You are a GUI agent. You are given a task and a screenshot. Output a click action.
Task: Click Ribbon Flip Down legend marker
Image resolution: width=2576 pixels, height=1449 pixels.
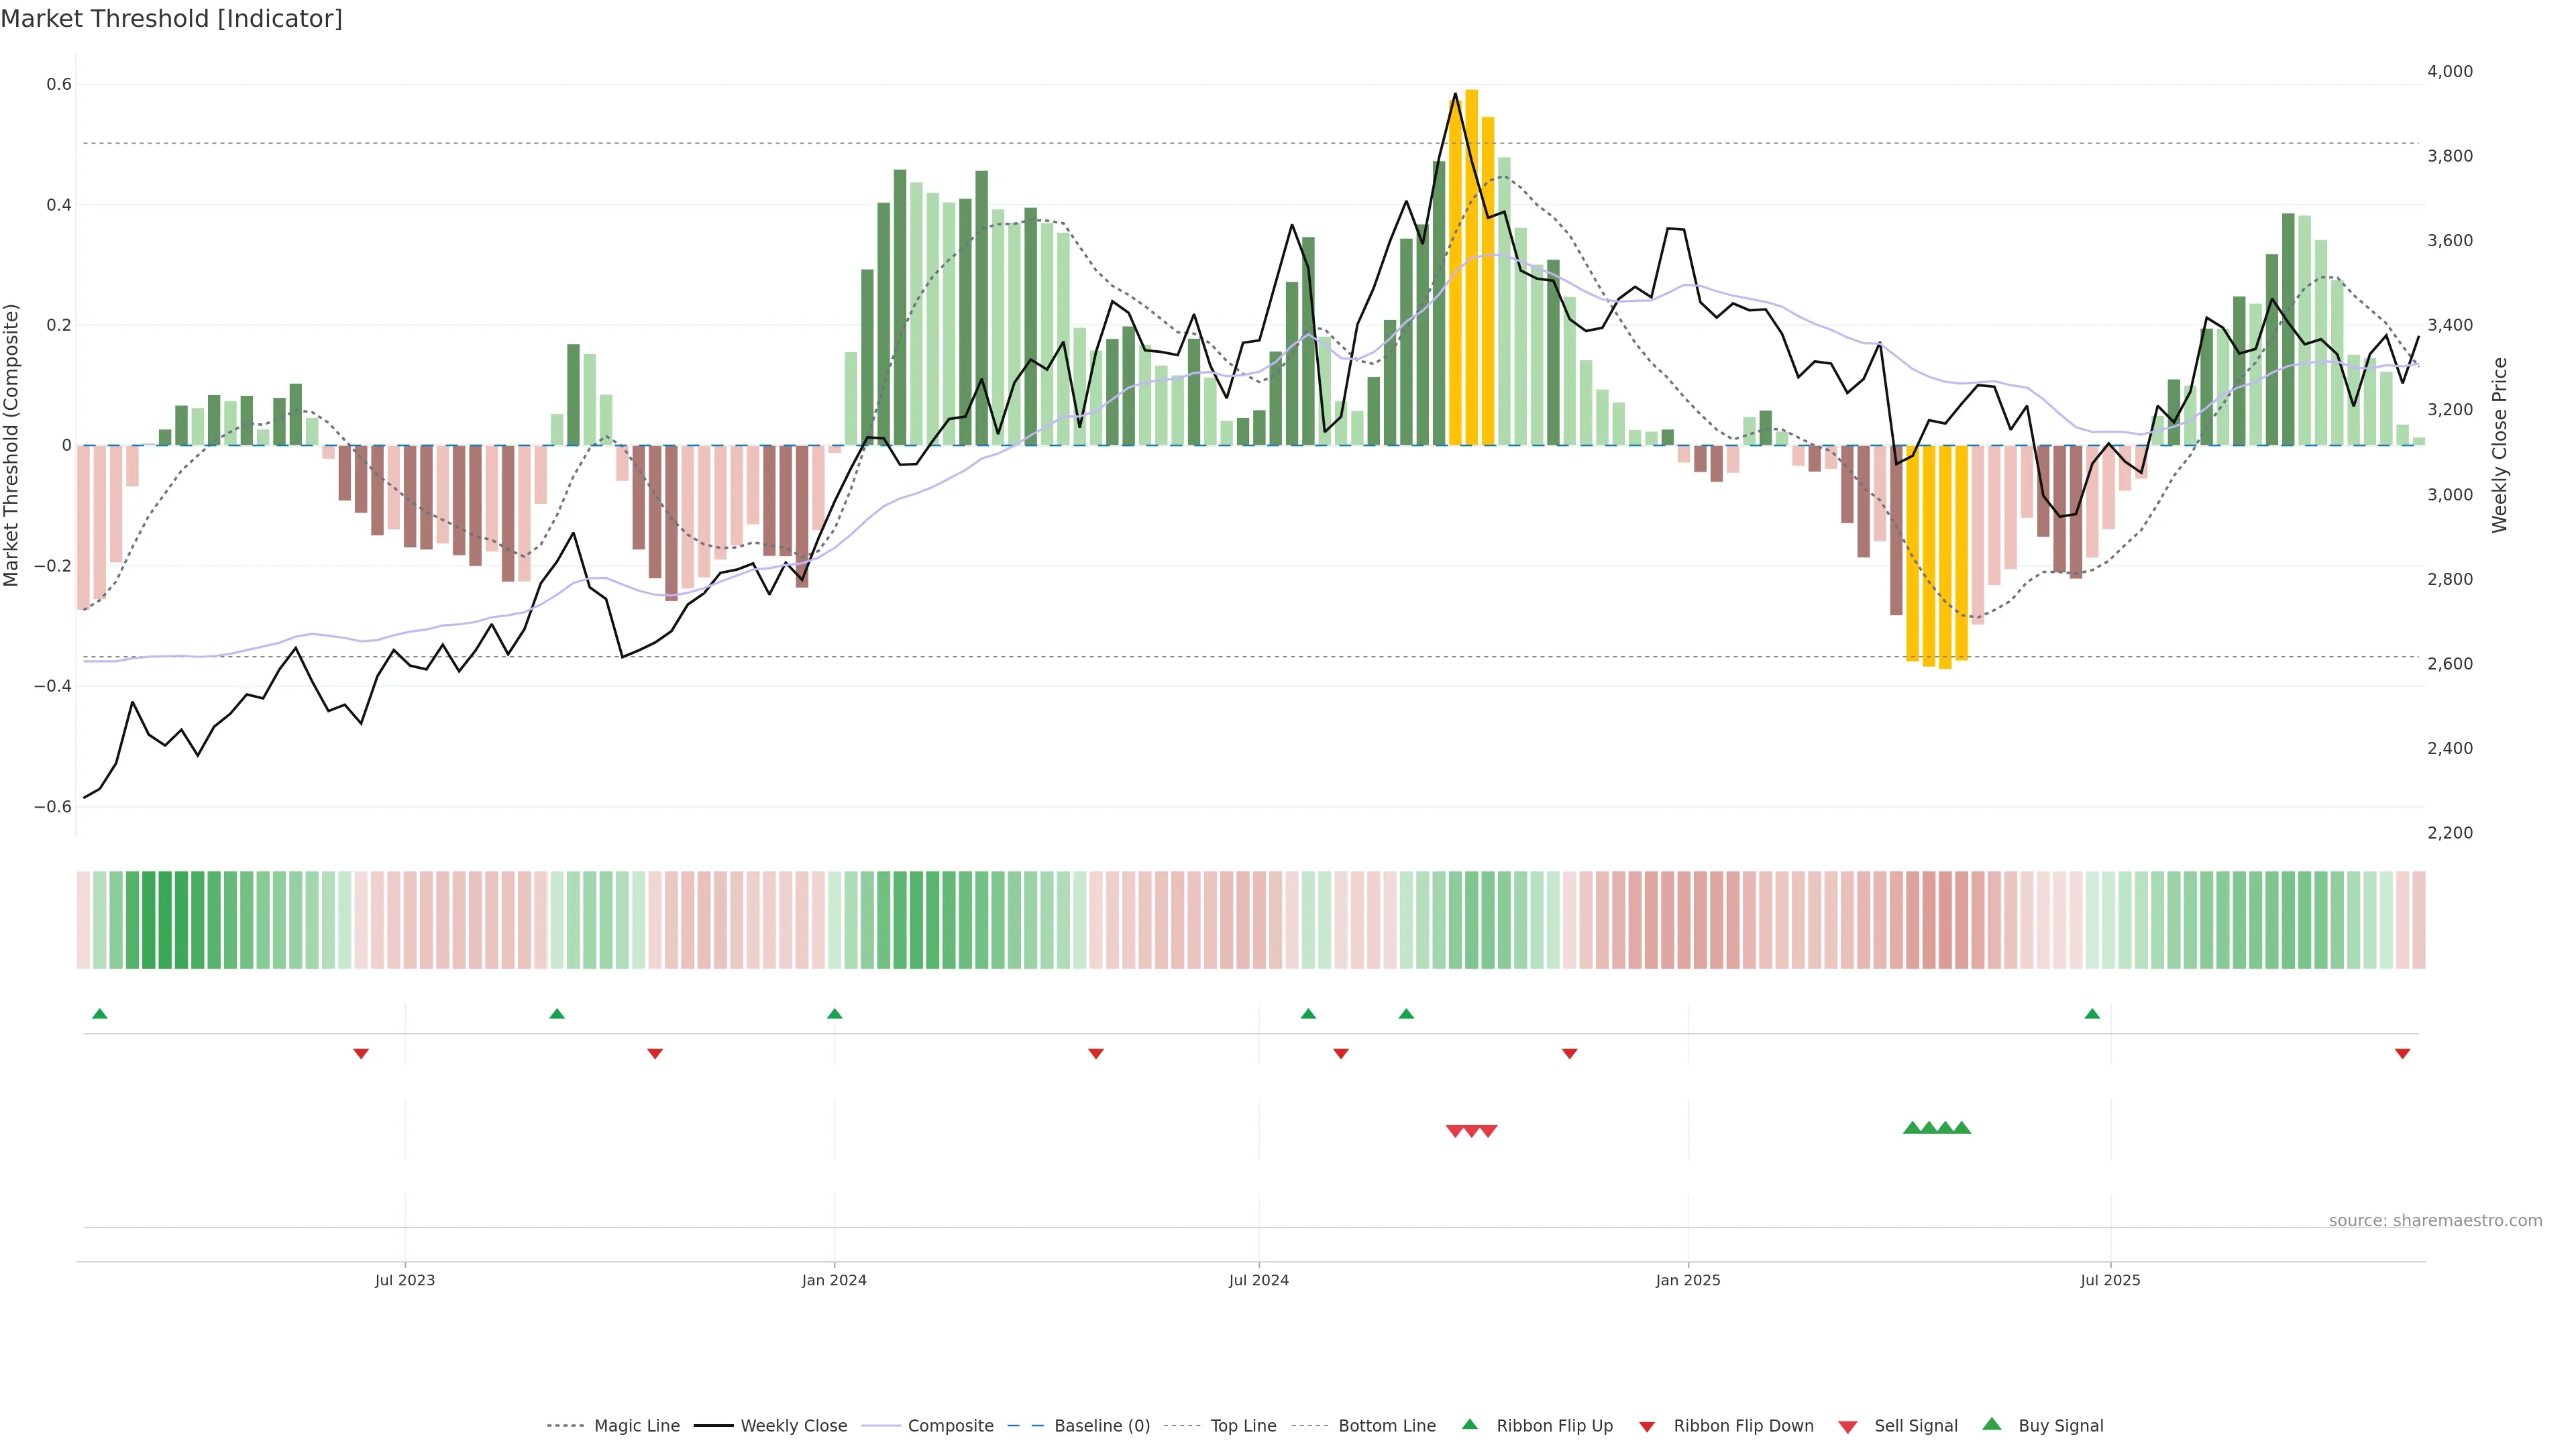tap(1647, 1427)
